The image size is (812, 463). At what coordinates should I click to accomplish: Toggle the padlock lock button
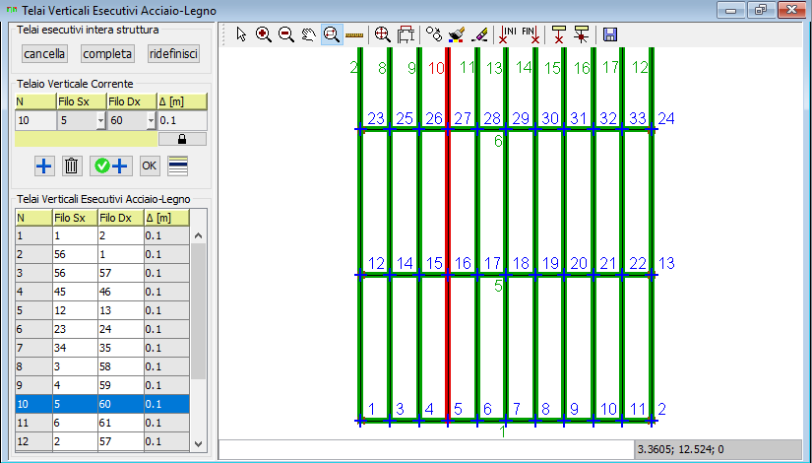pos(182,139)
